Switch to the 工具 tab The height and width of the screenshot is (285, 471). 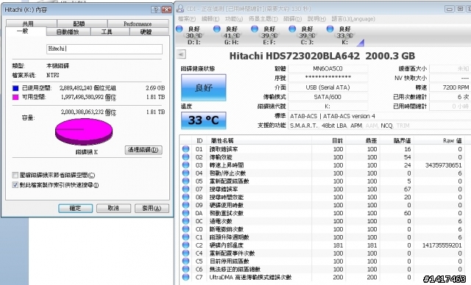point(110,32)
